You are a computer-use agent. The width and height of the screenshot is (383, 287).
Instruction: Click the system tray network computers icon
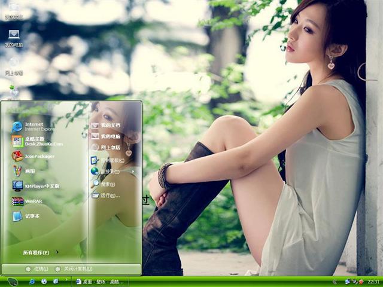(x=347, y=282)
